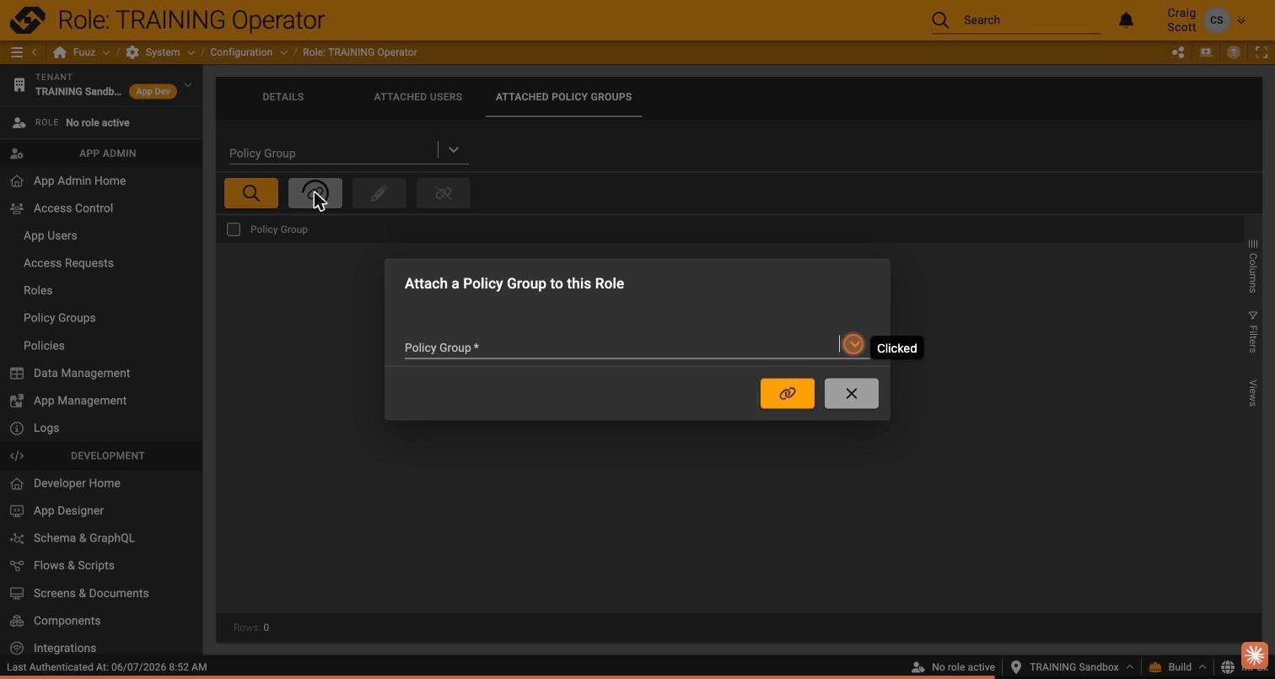The image size is (1275, 679).
Task: Click the orange starburst widget icon
Action: pos(1255,655)
